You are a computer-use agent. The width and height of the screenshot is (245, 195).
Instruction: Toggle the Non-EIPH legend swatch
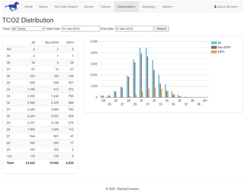[214, 48]
